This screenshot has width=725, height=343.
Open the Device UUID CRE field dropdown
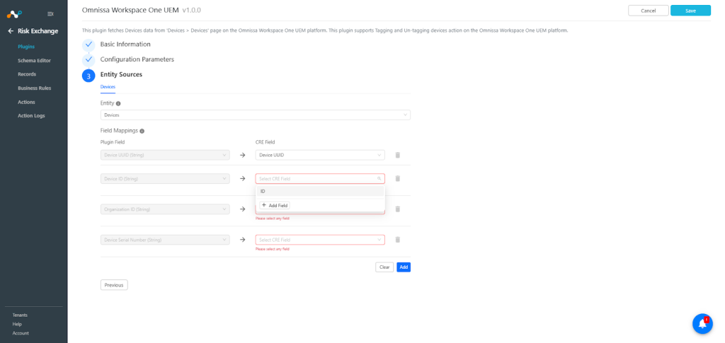(320, 155)
